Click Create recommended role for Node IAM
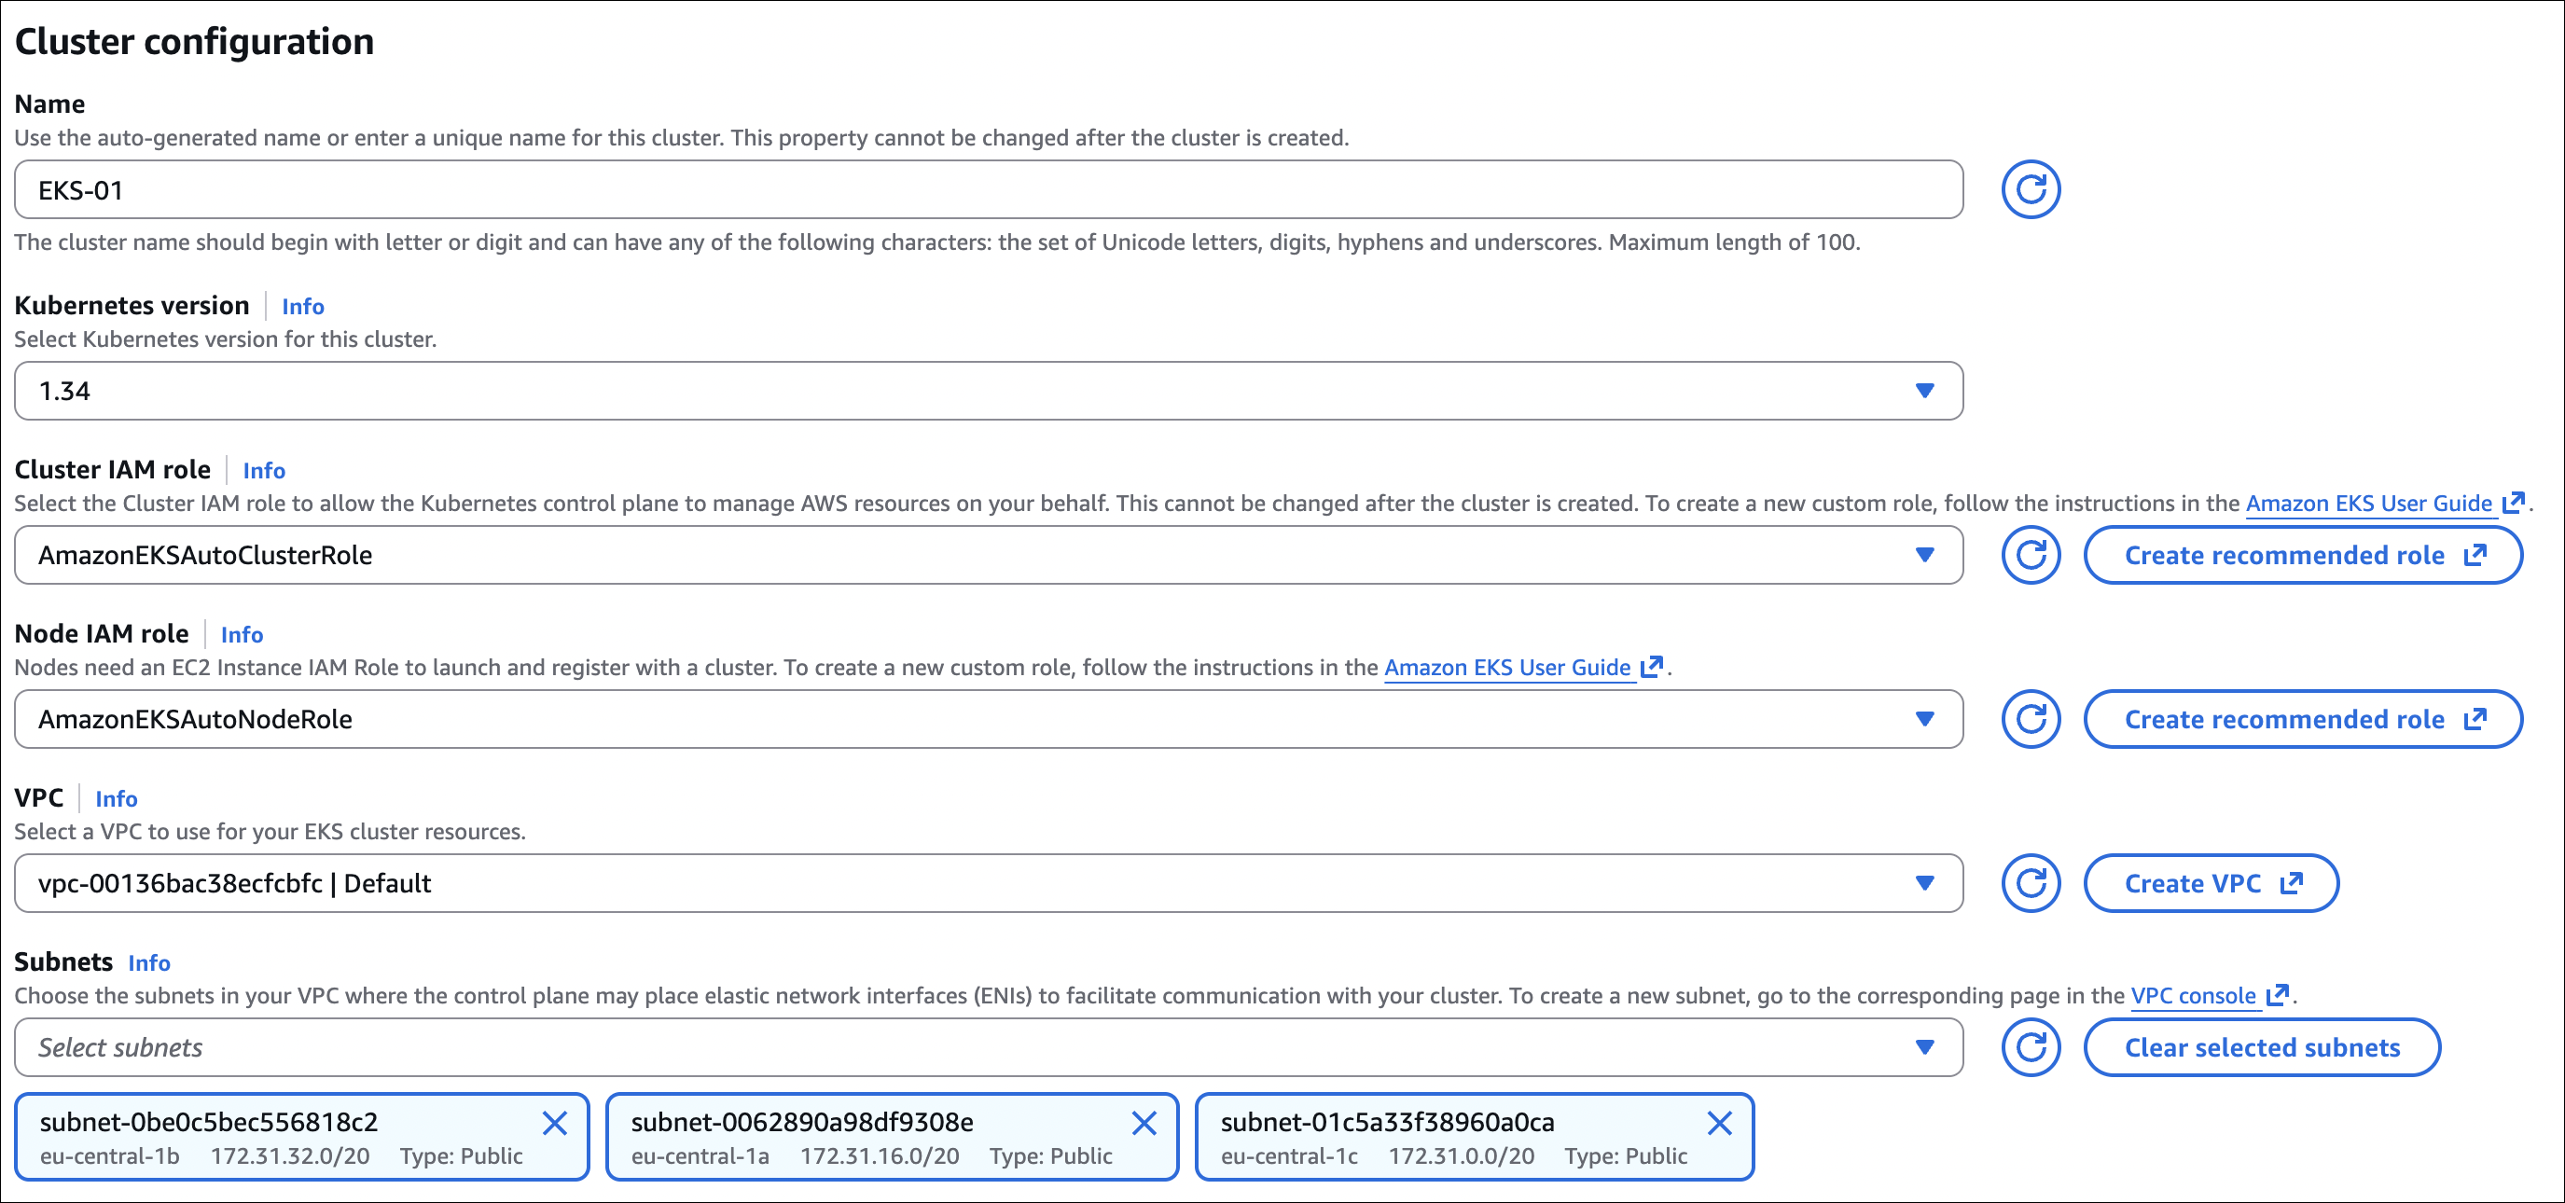The height and width of the screenshot is (1203, 2565). click(2302, 719)
